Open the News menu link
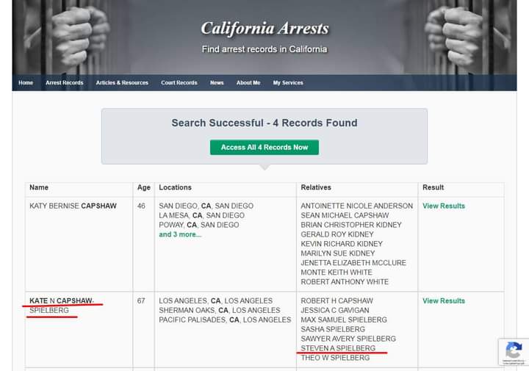 [x=217, y=83]
